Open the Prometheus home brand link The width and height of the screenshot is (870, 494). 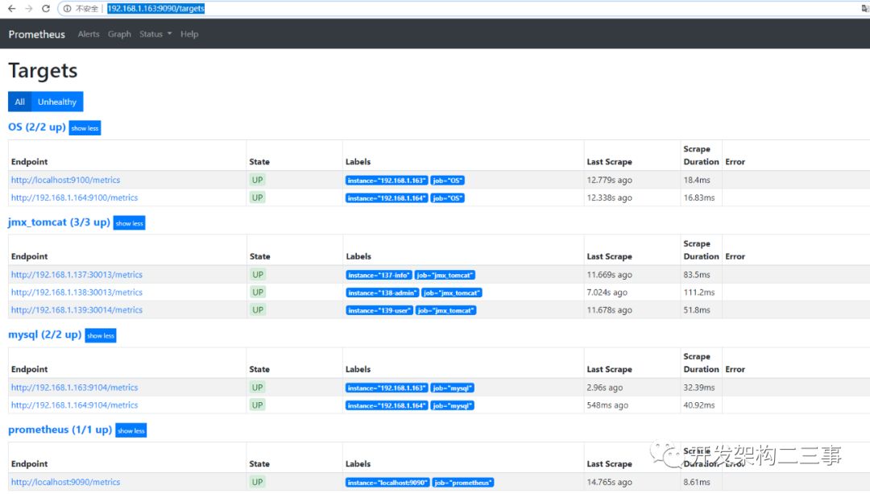pos(36,34)
